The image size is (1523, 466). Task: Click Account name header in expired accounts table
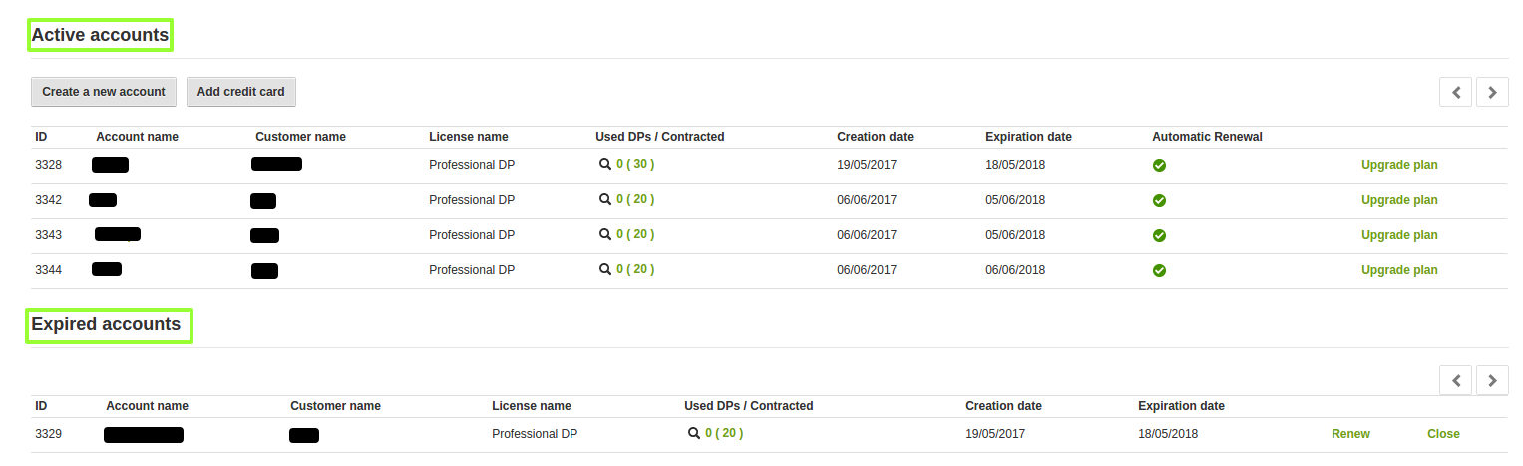click(147, 406)
